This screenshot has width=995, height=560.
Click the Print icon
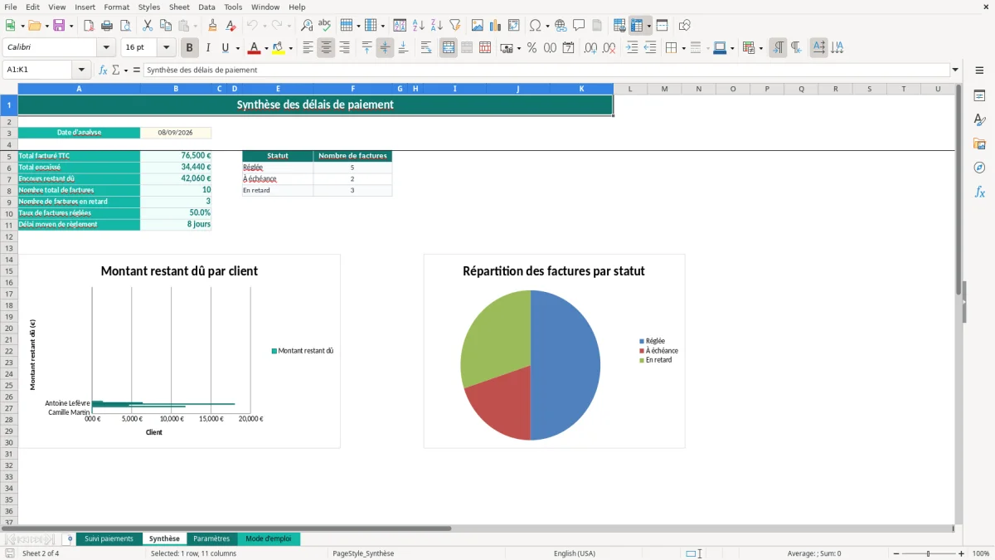click(x=107, y=26)
